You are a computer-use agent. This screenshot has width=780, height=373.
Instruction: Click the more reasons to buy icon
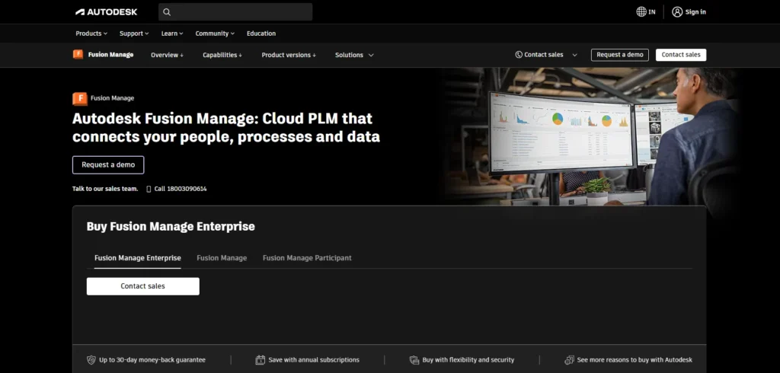click(570, 359)
